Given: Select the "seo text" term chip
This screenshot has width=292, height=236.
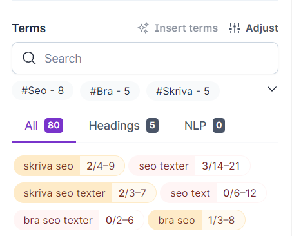Looking at the screenshot, I should (213, 193).
